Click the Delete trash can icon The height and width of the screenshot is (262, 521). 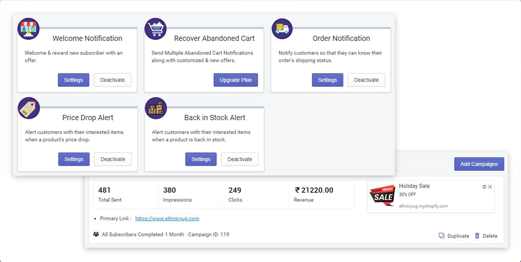tap(477, 236)
